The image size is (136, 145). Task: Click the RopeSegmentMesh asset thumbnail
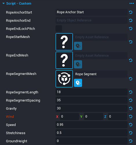64,79
